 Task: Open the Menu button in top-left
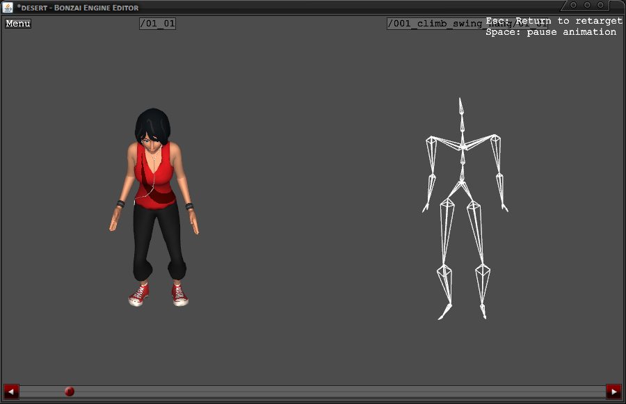[x=18, y=24]
